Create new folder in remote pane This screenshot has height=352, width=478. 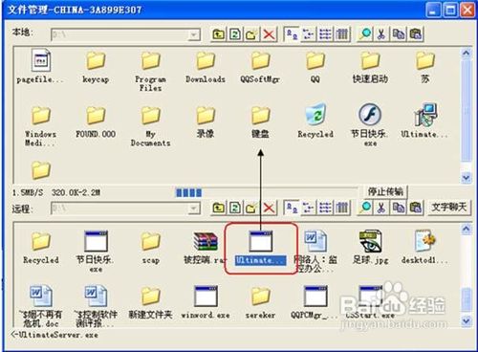251,208
